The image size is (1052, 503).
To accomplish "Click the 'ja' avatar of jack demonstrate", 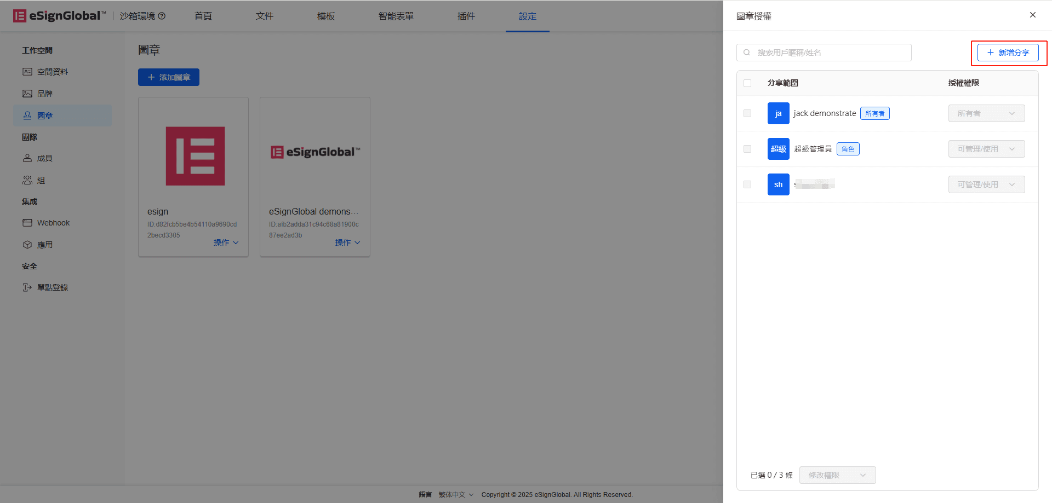I will (x=779, y=113).
